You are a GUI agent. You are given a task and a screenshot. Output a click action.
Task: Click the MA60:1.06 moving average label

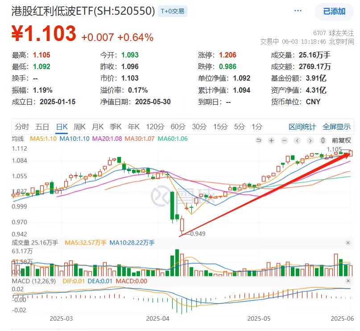[x=173, y=139]
